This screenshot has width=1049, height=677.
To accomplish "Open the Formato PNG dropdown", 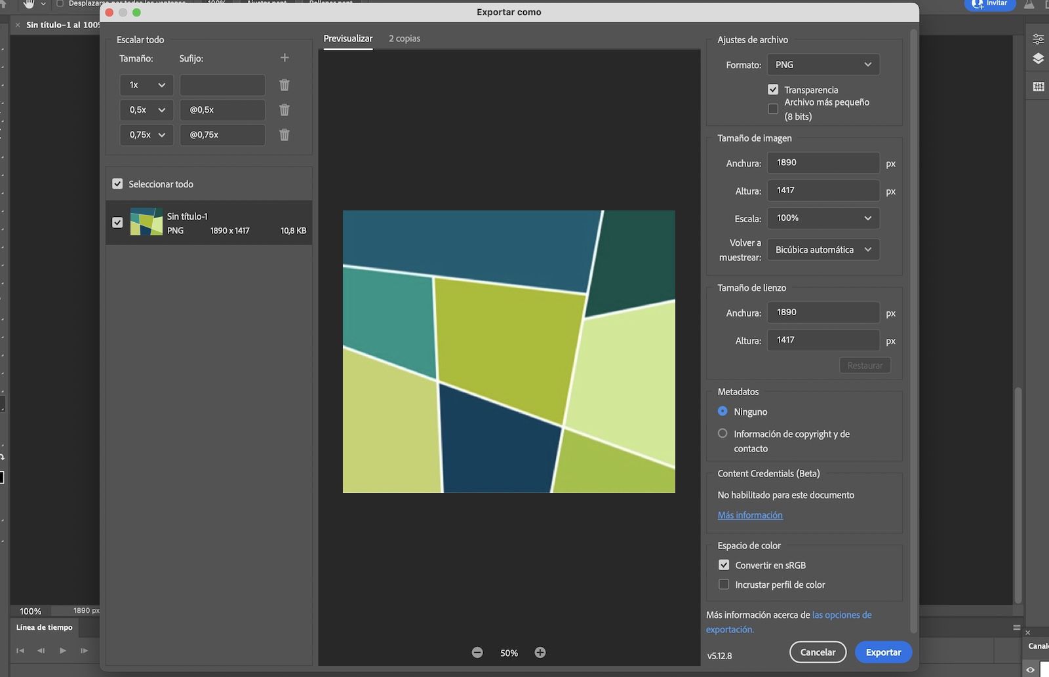I will [x=823, y=64].
